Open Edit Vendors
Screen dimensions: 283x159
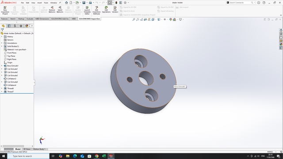[x=115, y=9]
